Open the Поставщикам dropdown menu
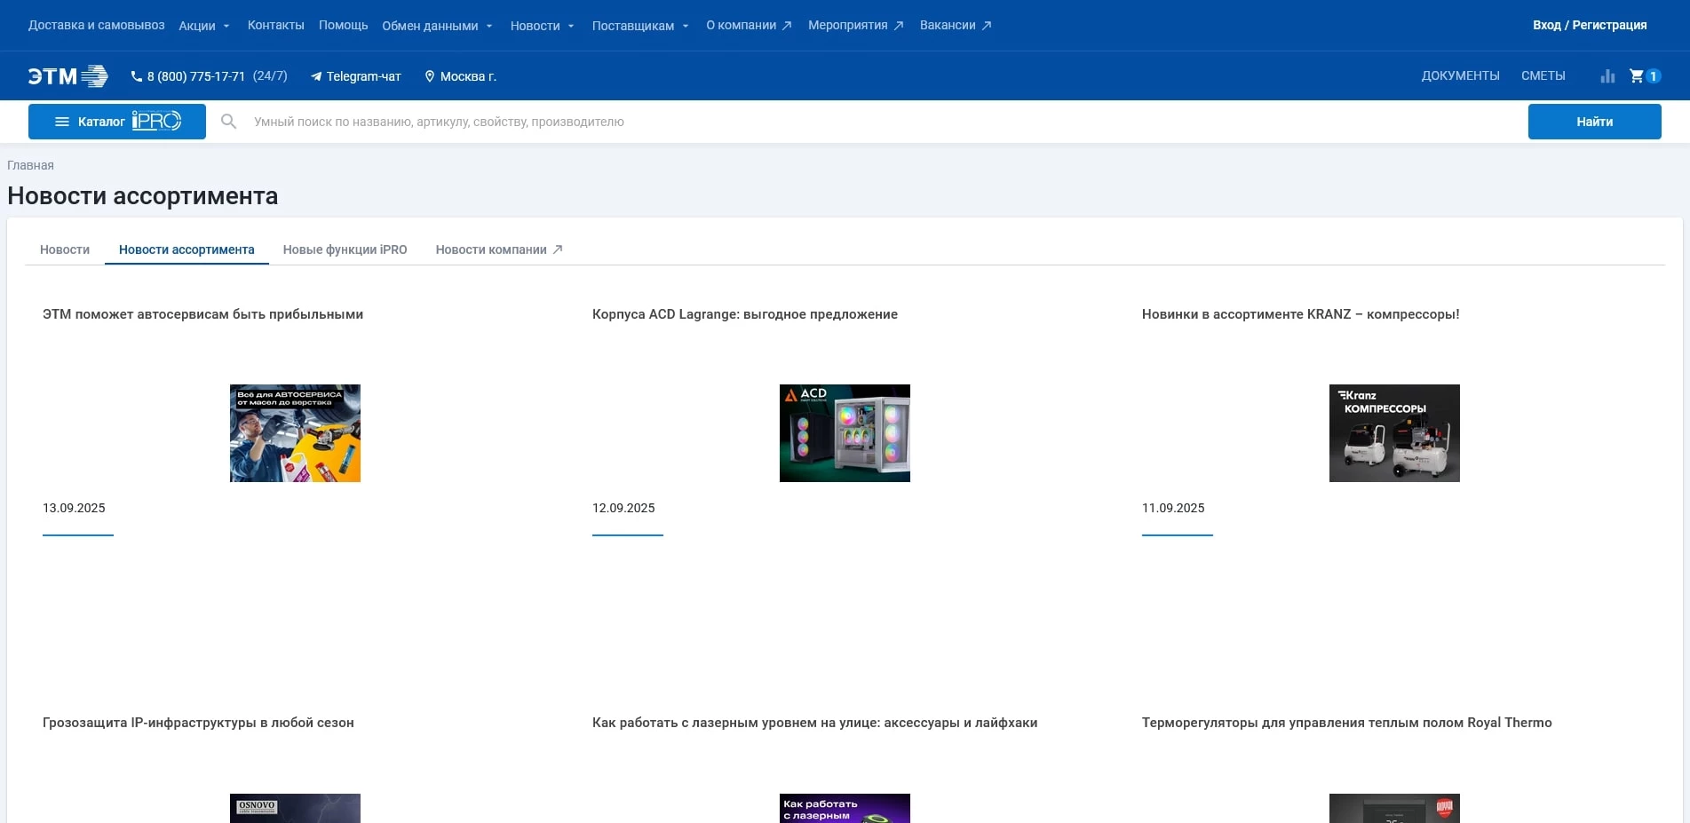Image resolution: width=1690 pixels, height=823 pixels. click(640, 26)
